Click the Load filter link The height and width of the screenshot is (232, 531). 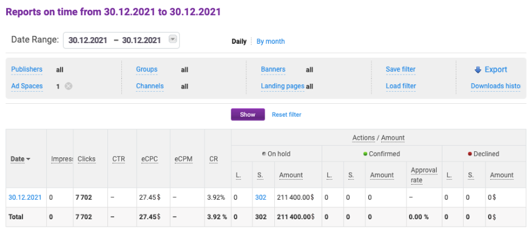tap(401, 86)
